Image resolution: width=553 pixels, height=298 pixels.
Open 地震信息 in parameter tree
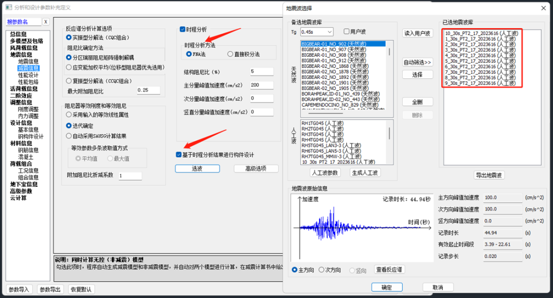[x=21, y=55]
